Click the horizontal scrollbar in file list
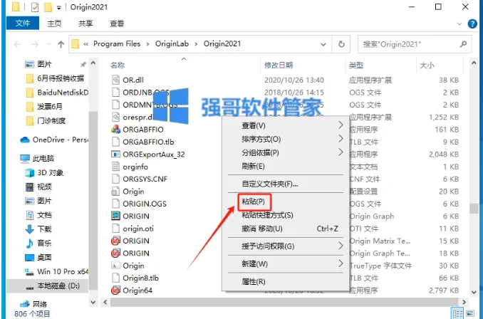Screen dimensions: 483x319 tap(284, 302)
